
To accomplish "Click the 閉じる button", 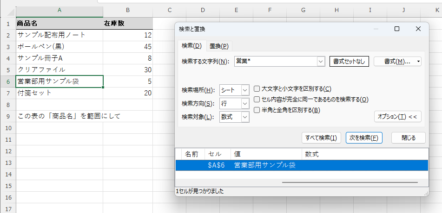I will (x=408, y=138).
